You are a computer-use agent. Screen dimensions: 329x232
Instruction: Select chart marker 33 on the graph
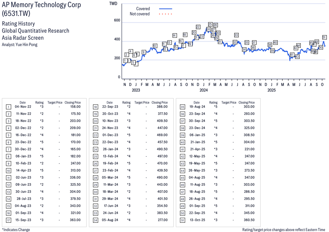236,35
